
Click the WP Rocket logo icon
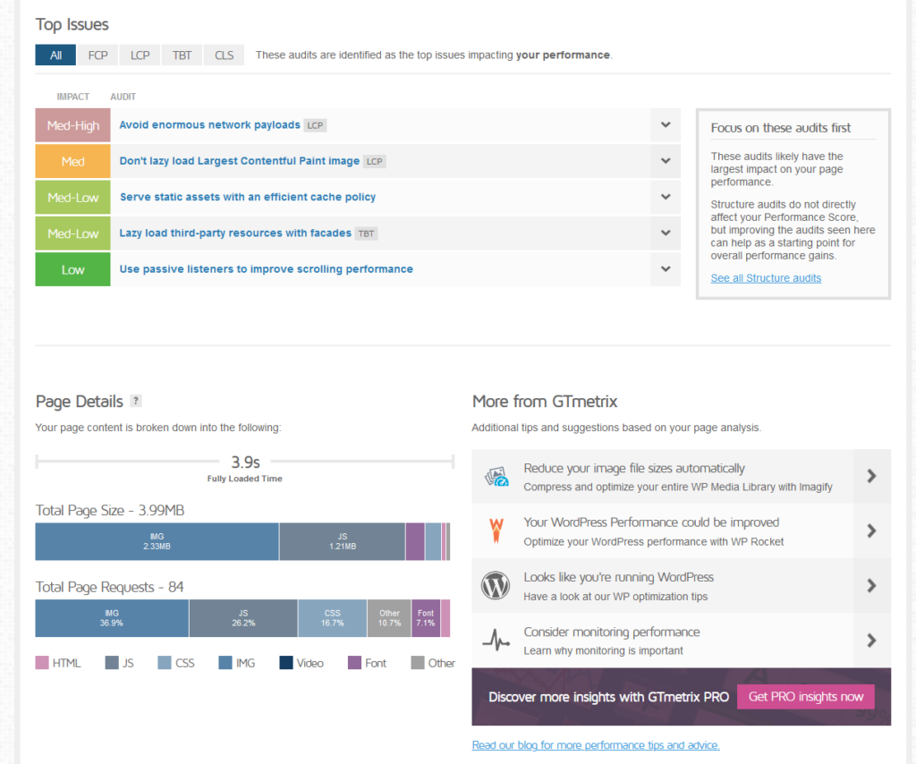[x=496, y=531]
